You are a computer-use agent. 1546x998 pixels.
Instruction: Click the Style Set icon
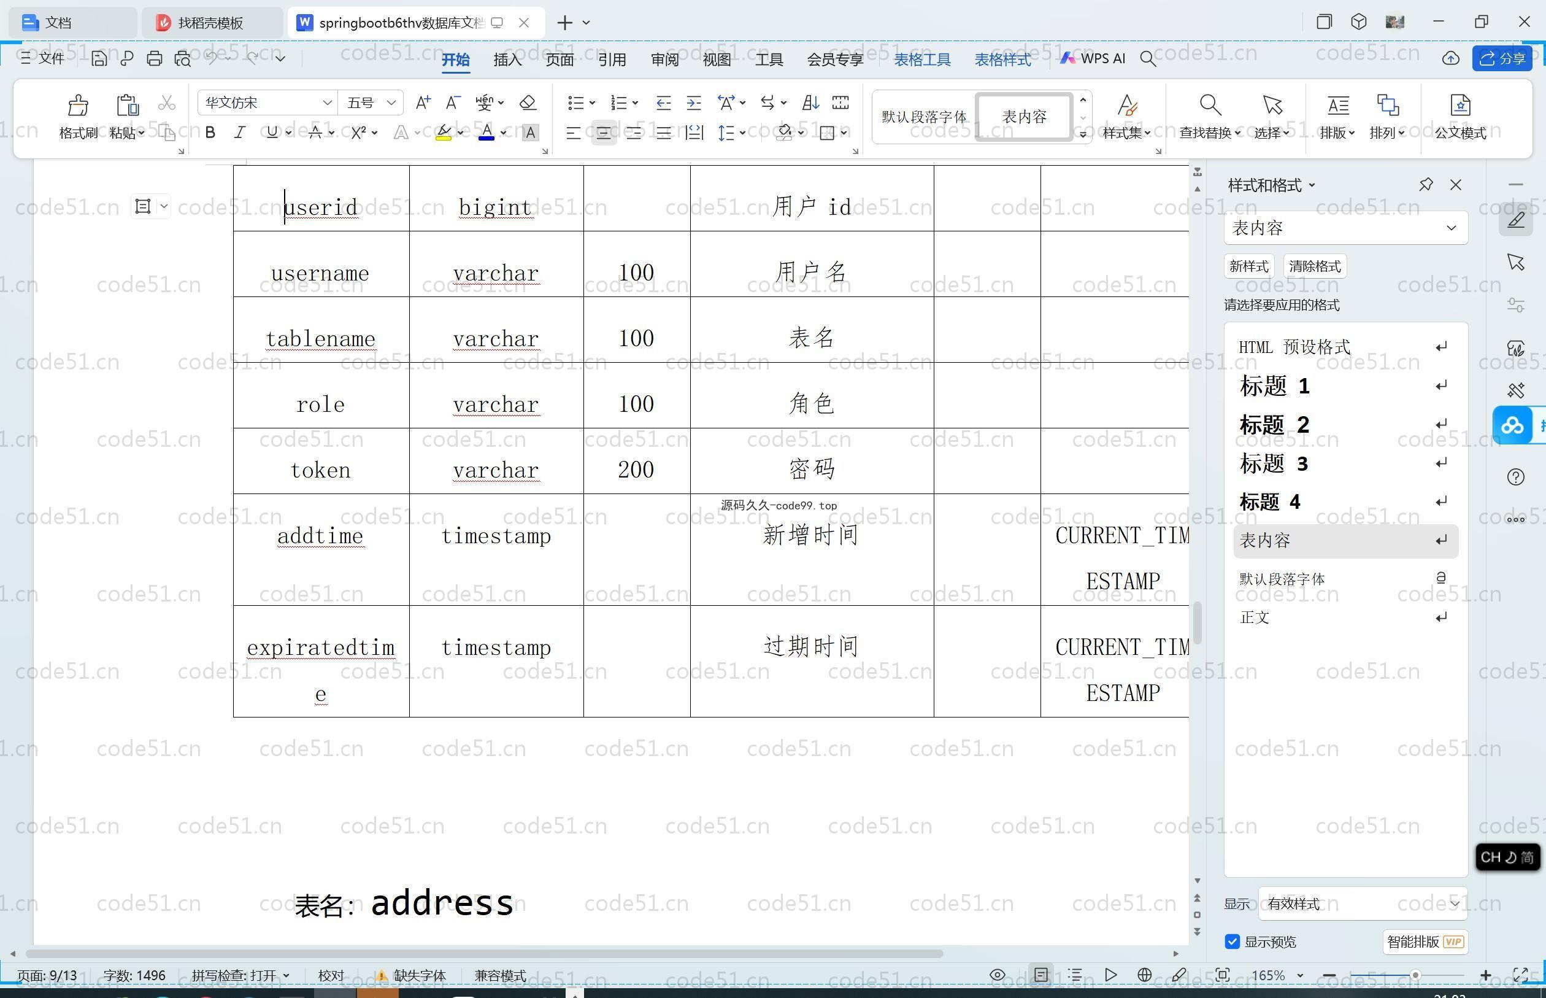click(x=1127, y=104)
